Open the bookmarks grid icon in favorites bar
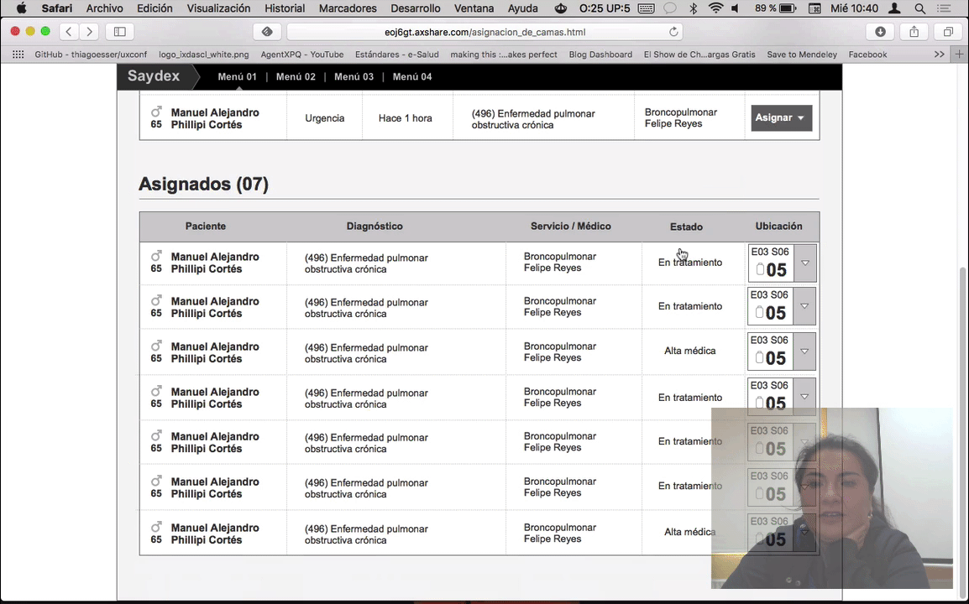Screen dimensions: 969x604 click(x=18, y=55)
